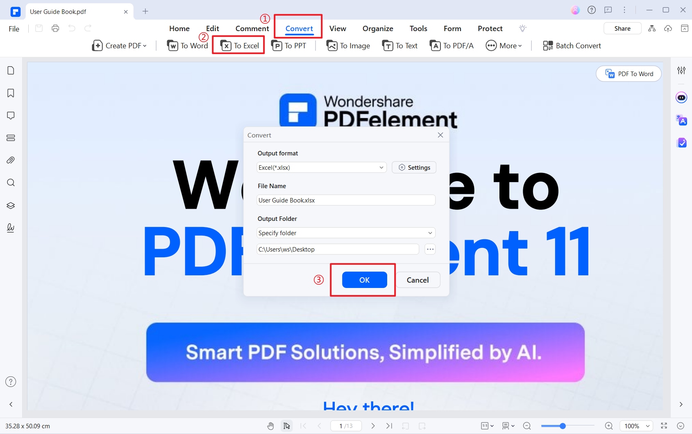Switch to the Home tab

click(x=179, y=28)
